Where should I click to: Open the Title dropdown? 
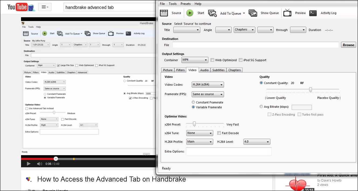[x=187, y=30]
